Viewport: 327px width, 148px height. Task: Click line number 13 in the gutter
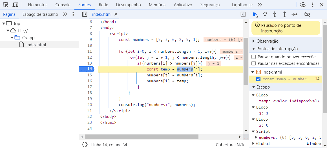coord(89,63)
